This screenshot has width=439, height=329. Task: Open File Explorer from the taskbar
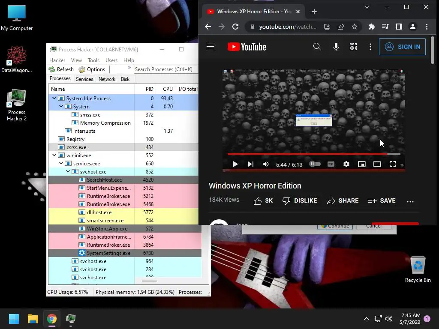coord(33,319)
